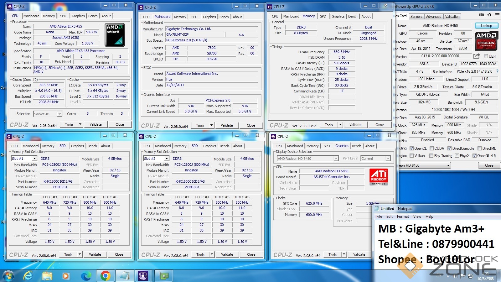
Task: Click inside the Notepad text area
Action: point(435,244)
